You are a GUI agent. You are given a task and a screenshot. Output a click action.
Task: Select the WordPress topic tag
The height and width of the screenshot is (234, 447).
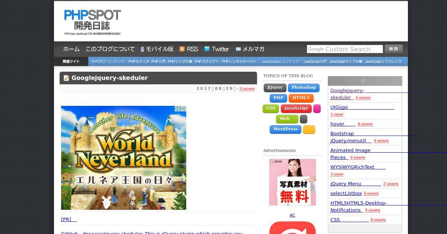(285, 129)
